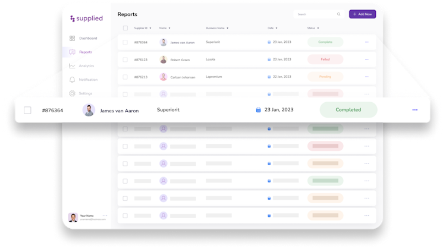Toggle the select-all header checkbox
The image size is (446, 249).
[125, 28]
